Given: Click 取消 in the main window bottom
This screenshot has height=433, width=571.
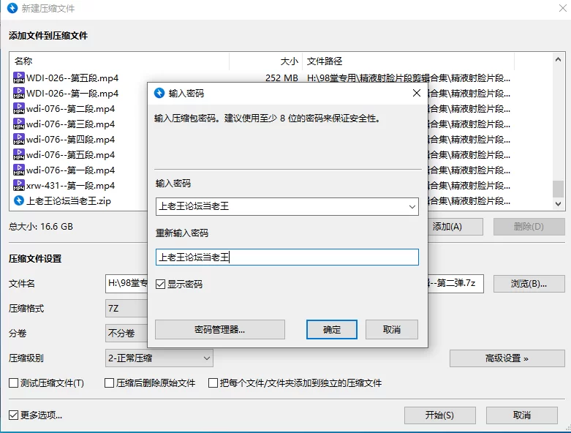Looking at the screenshot, I should 522,415.
